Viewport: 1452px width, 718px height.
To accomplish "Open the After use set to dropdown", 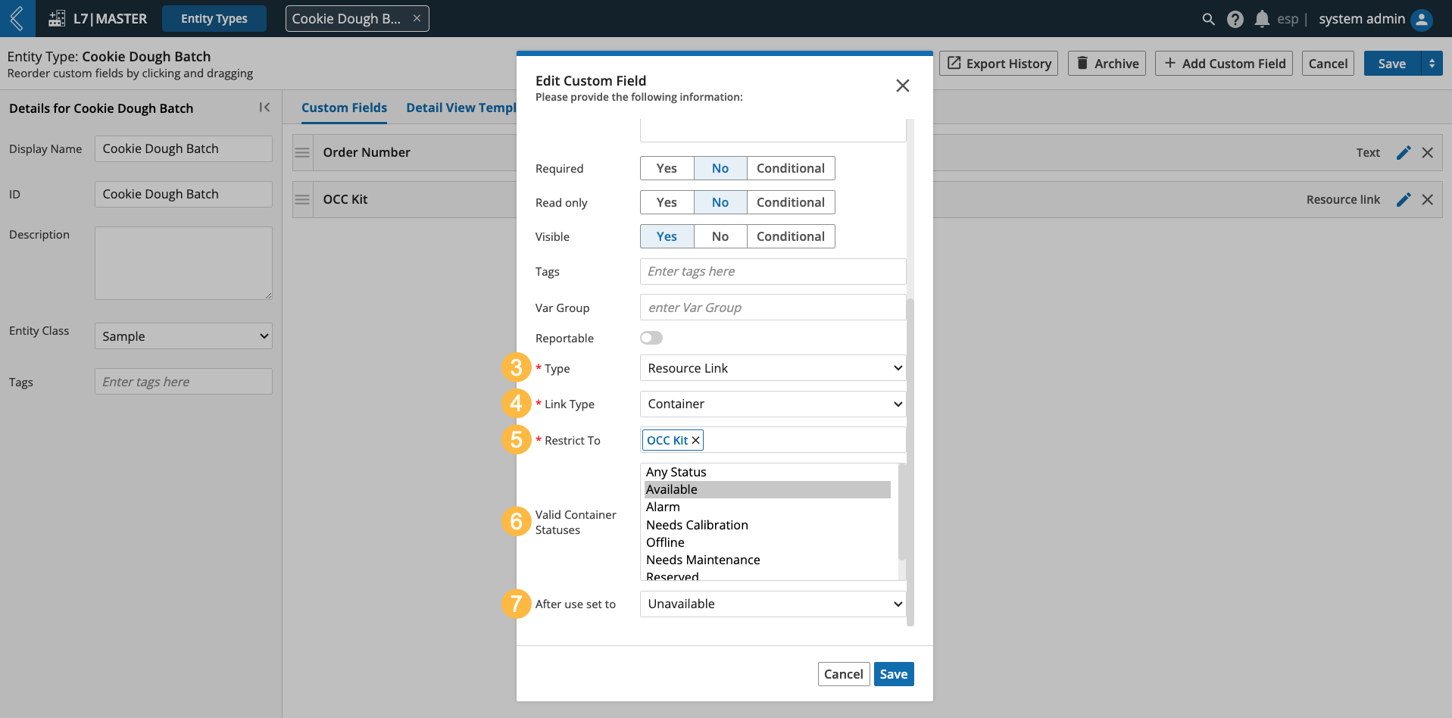I will (x=773, y=604).
